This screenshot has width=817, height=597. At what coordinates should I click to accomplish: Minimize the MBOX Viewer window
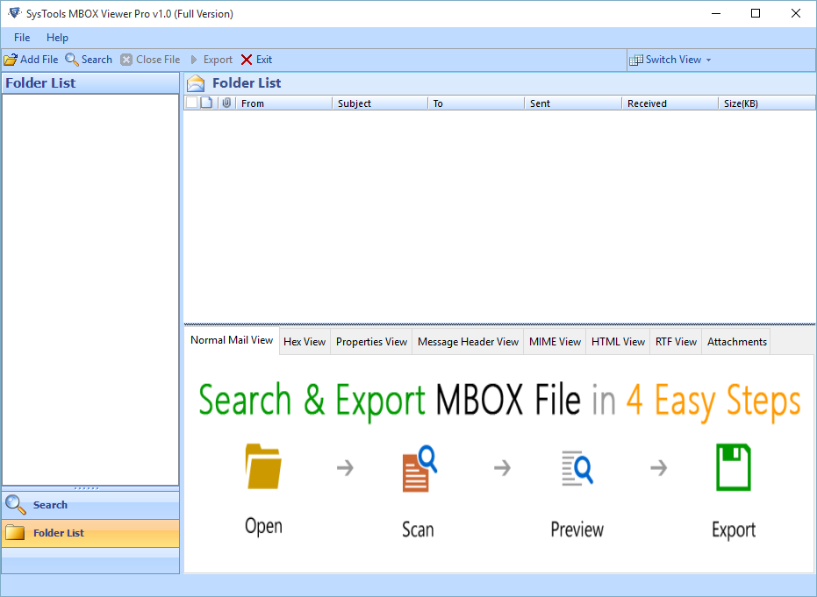716,13
